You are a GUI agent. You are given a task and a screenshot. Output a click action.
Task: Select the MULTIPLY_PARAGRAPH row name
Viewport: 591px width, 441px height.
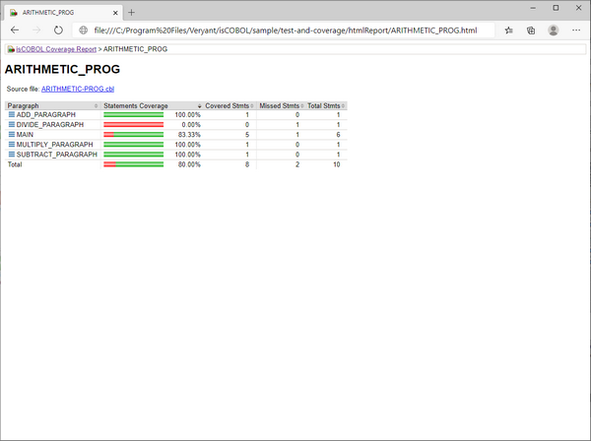click(54, 145)
